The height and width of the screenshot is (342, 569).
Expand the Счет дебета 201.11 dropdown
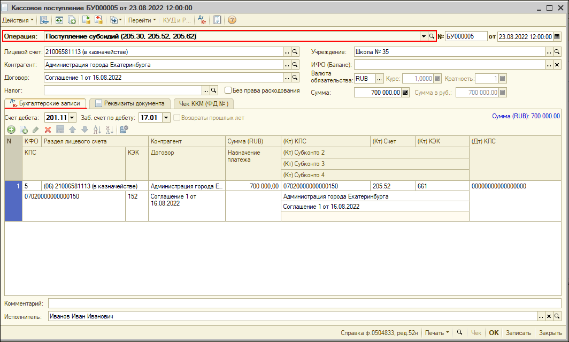[x=72, y=118]
